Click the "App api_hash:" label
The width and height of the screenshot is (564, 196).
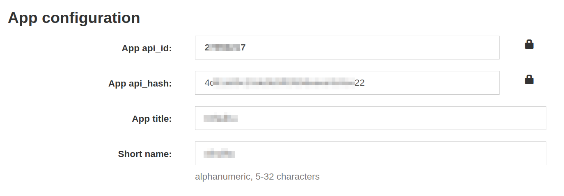140,83
